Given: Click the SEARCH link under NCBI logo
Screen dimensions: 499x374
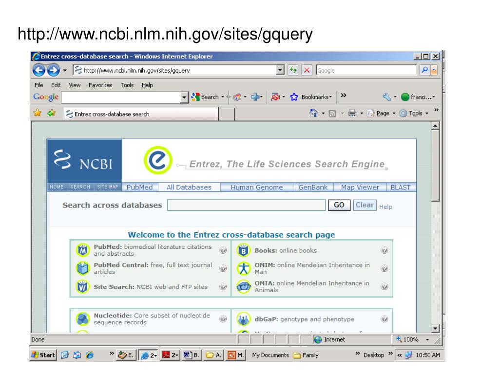Looking at the screenshot, I should pos(80,187).
